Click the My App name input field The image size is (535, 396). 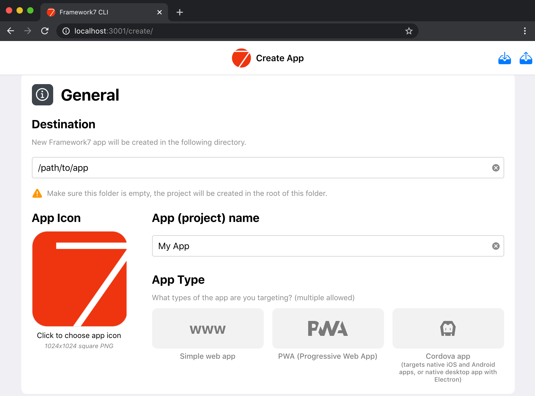coord(319,246)
